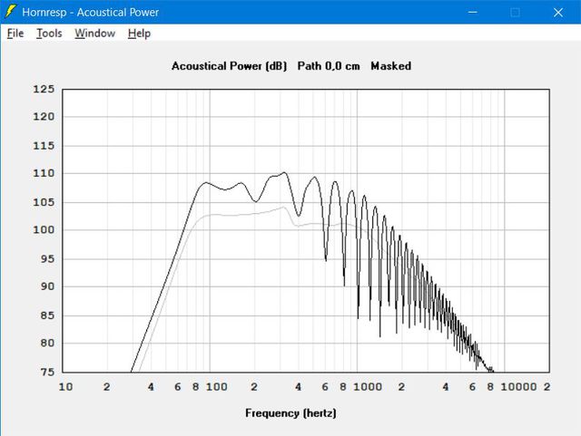Image resolution: width=581 pixels, height=436 pixels.
Task: Open the Help menu
Action: (x=139, y=34)
